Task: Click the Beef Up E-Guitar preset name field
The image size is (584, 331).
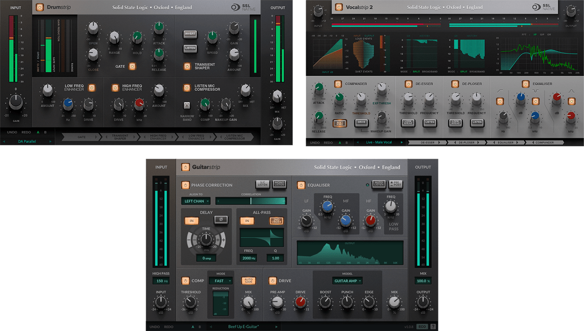Action: pyautogui.click(x=243, y=326)
